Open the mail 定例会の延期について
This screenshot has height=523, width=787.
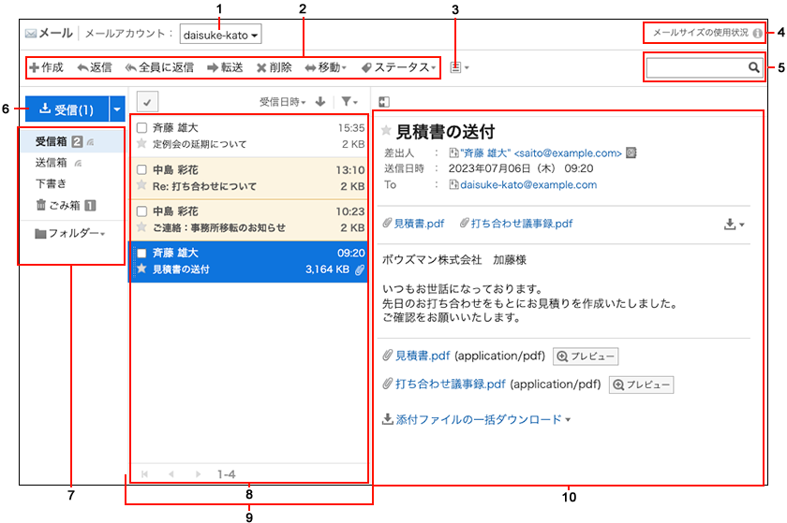tap(200, 144)
